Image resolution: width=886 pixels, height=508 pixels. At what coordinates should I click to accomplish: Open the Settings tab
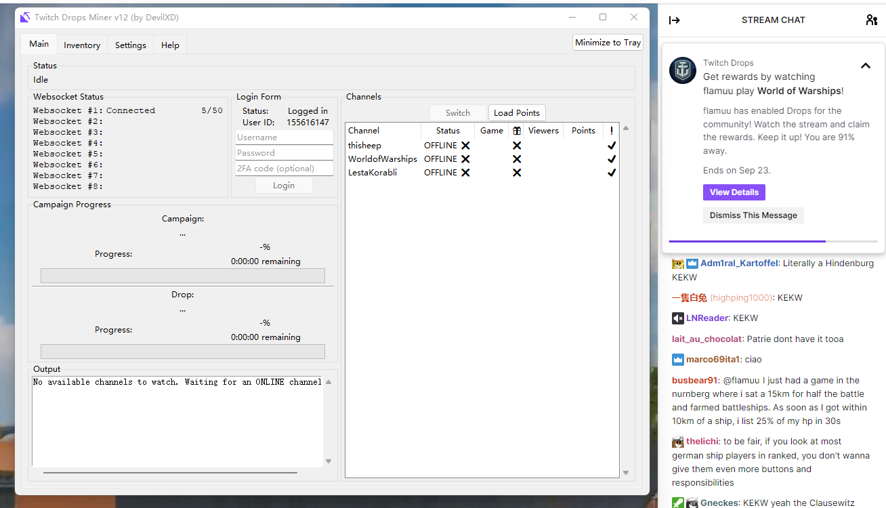coord(130,45)
